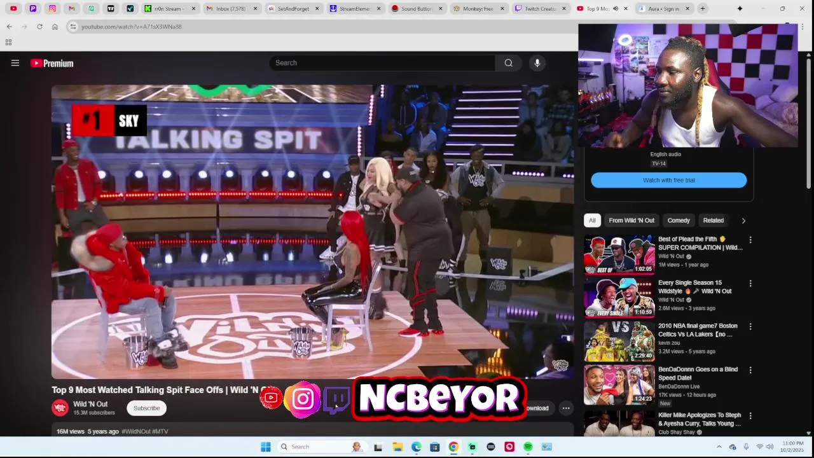Open Wi-Fi network settings in tray
The width and height of the screenshot is (814, 458).
[x=759, y=447]
